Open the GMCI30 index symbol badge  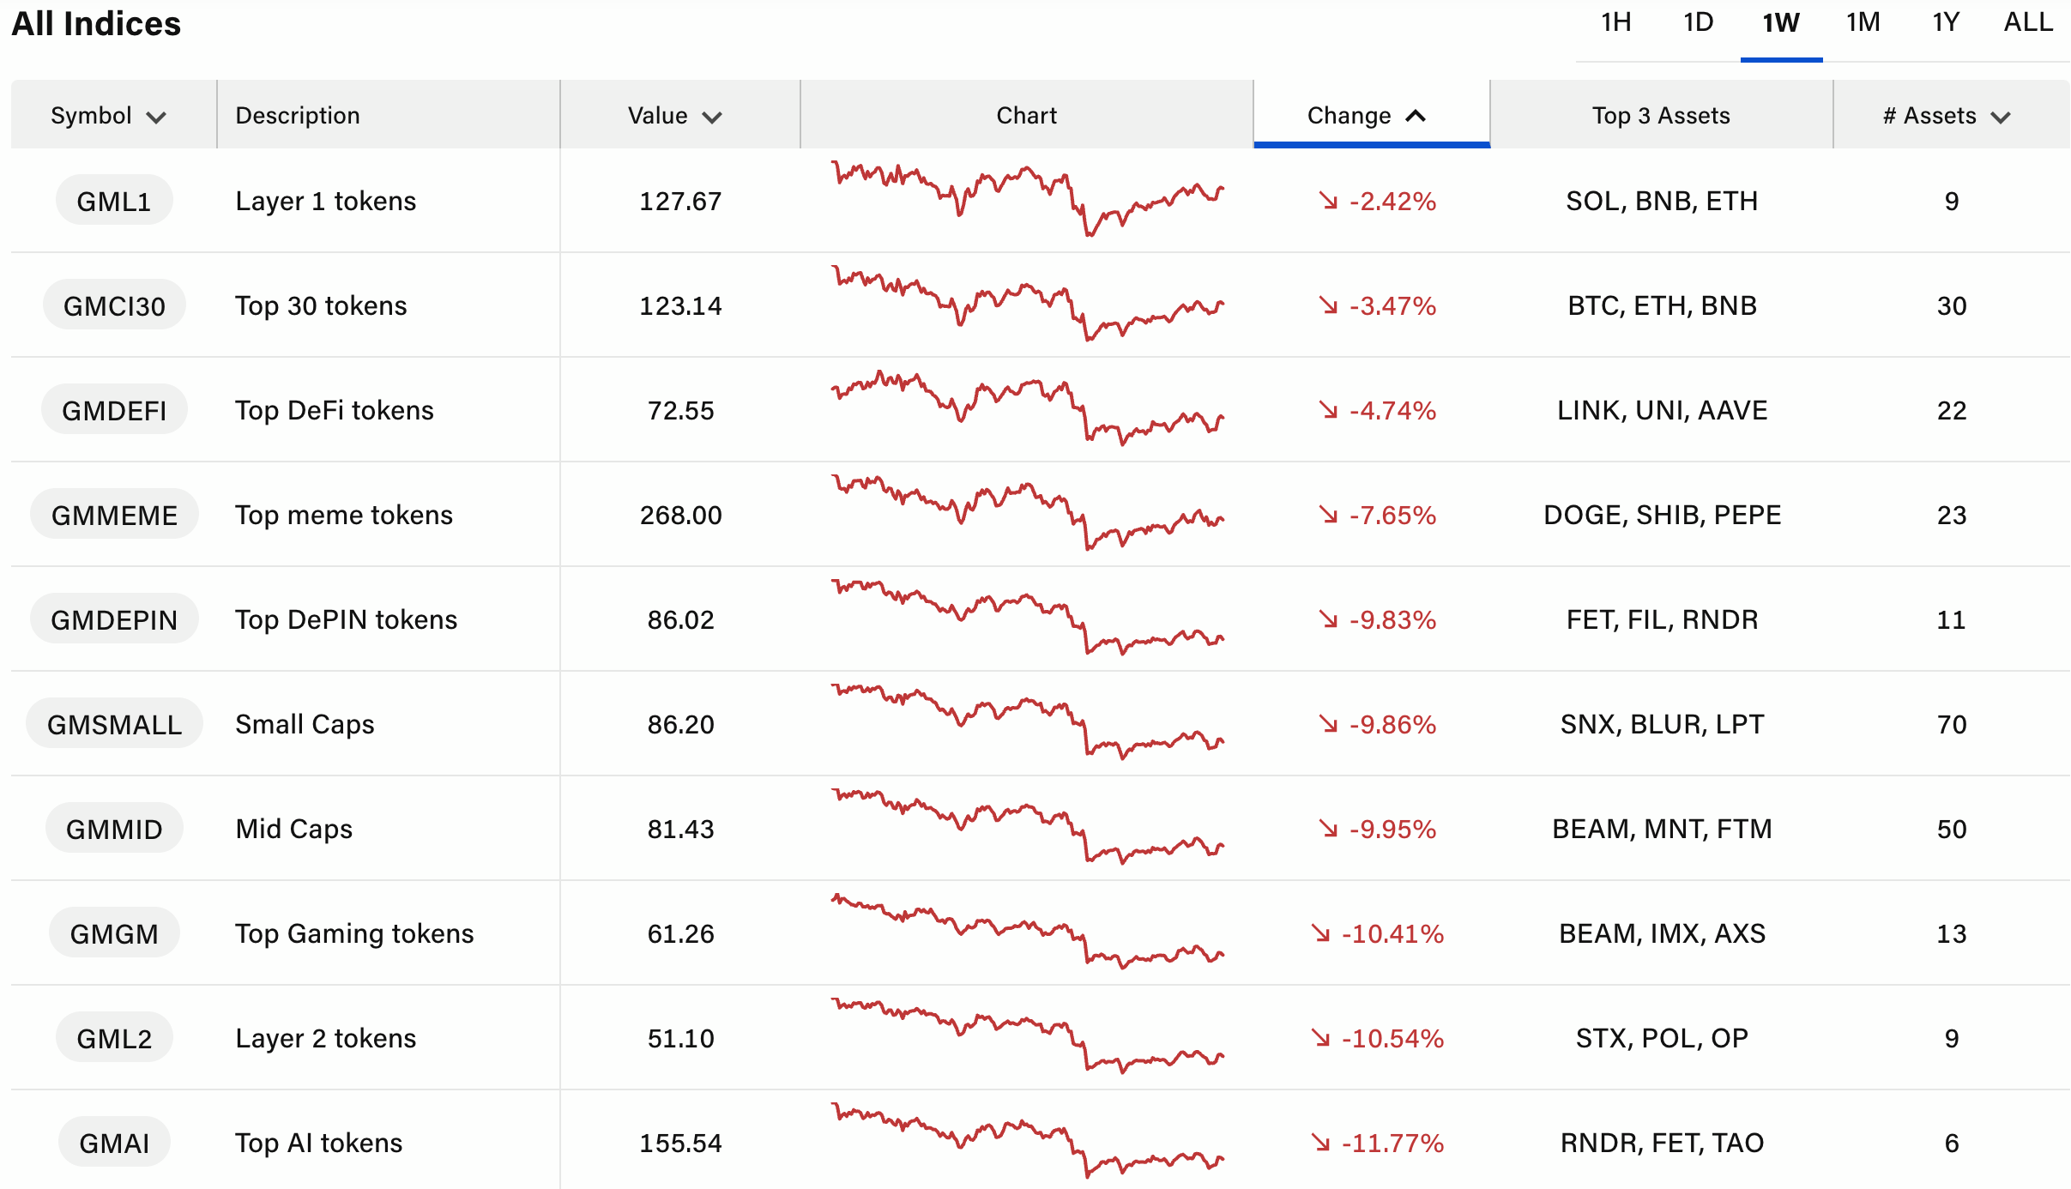(x=114, y=305)
